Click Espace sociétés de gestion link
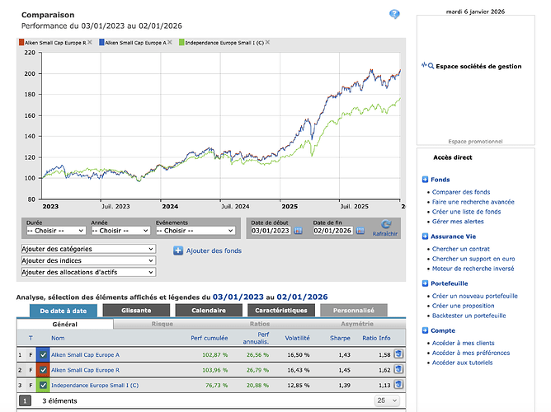This screenshot has height=412, width=551. [x=478, y=66]
